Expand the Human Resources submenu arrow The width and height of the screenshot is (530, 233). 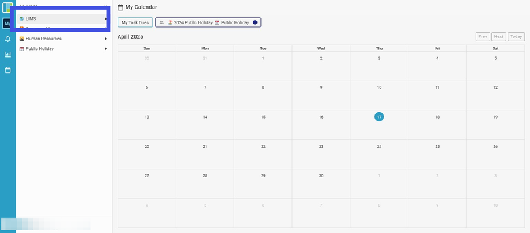click(105, 39)
